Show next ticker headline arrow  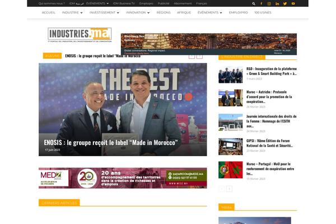(x=199, y=56)
